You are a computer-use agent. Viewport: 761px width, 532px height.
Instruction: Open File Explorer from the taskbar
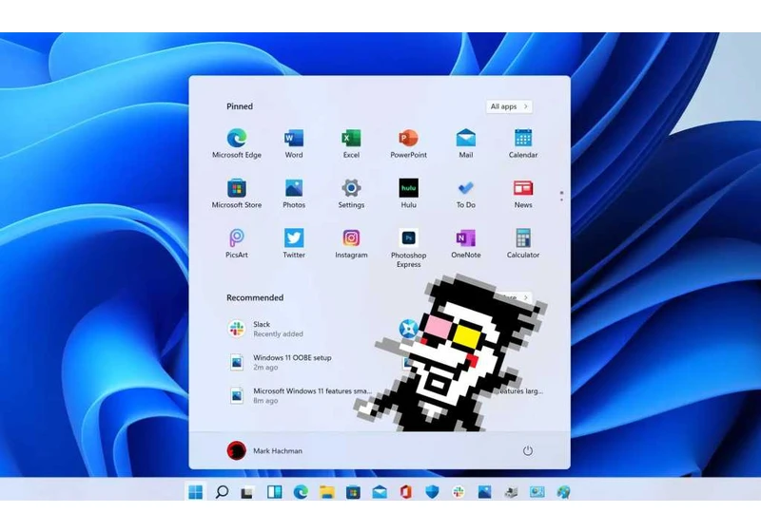(327, 492)
